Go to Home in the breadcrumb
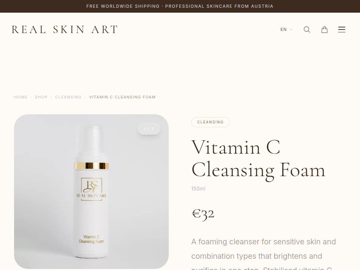The width and height of the screenshot is (360, 270). tap(21, 97)
